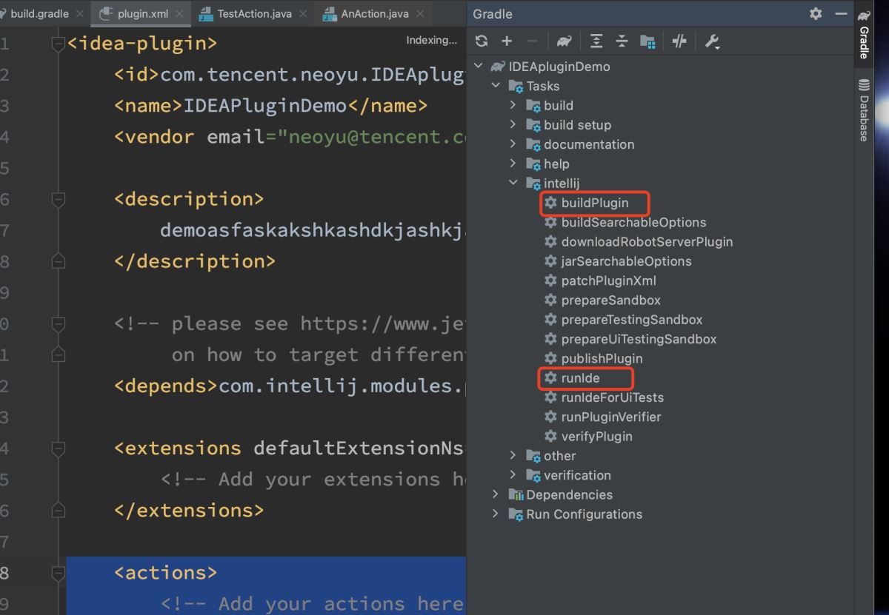Collapse the IDEApluginDemo project node
The height and width of the screenshot is (615, 889).
[x=479, y=67]
